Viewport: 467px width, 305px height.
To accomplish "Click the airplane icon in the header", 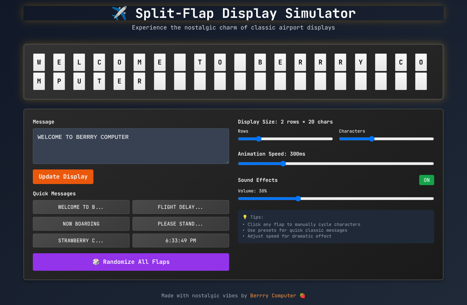I will click(119, 12).
